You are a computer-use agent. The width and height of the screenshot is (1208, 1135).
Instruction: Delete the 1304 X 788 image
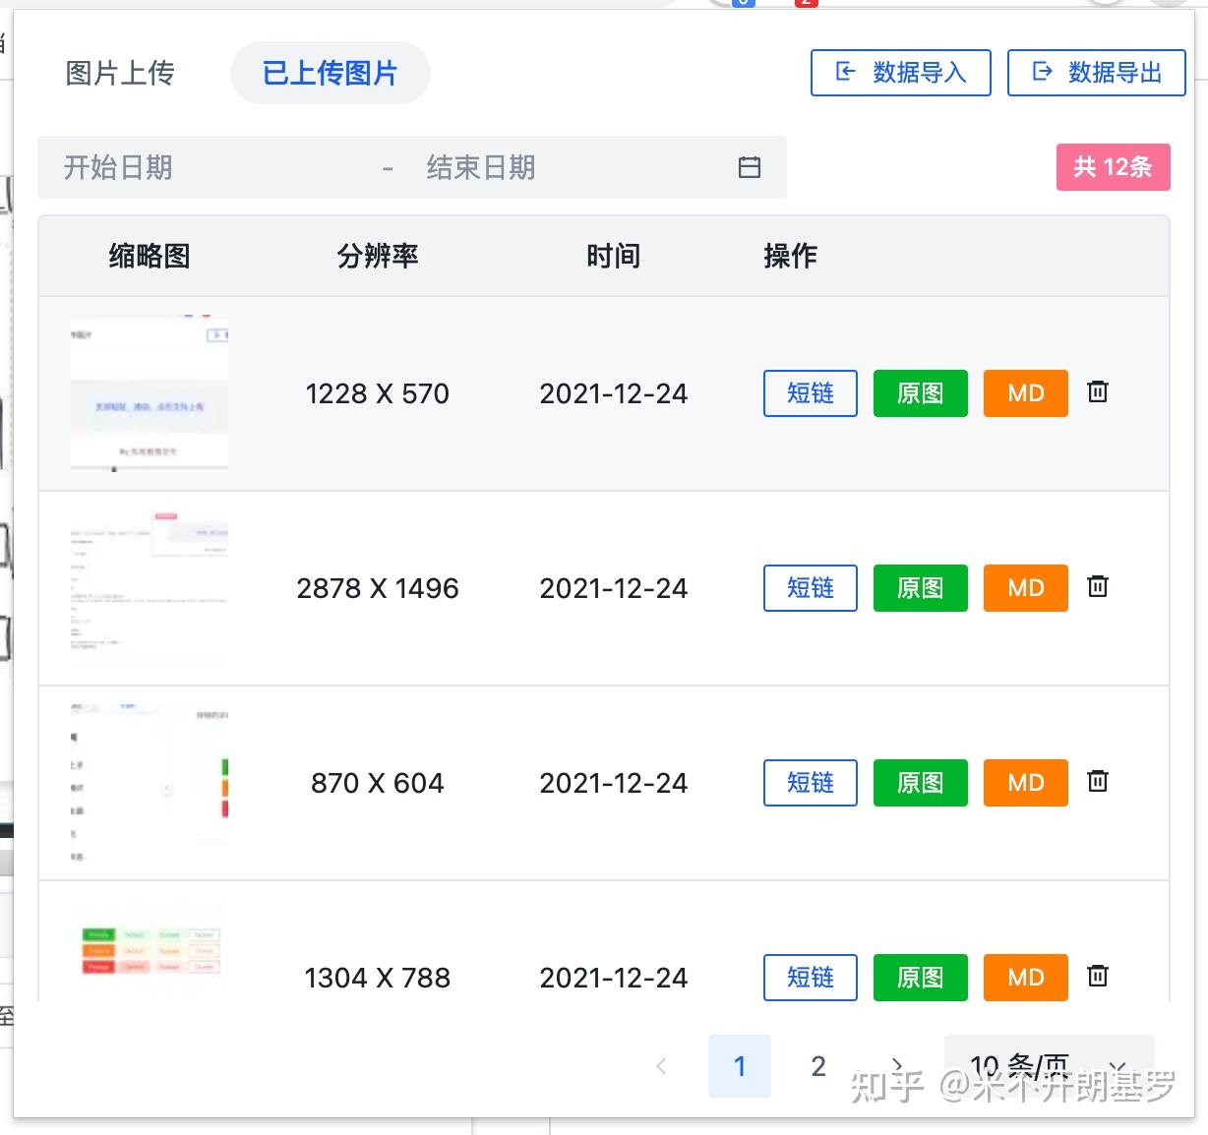point(1098,976)
